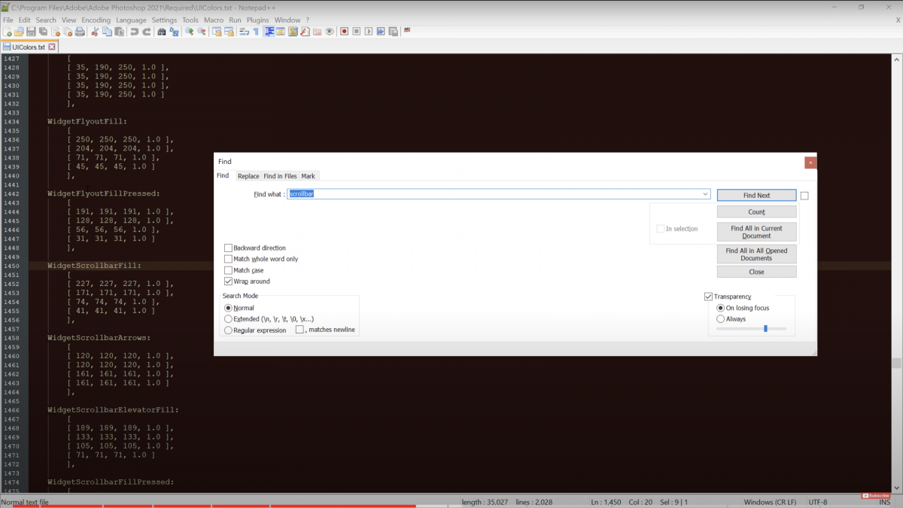Check the Backward direction box
This screenshot has width=903, height=508.
tap(229, 248)
